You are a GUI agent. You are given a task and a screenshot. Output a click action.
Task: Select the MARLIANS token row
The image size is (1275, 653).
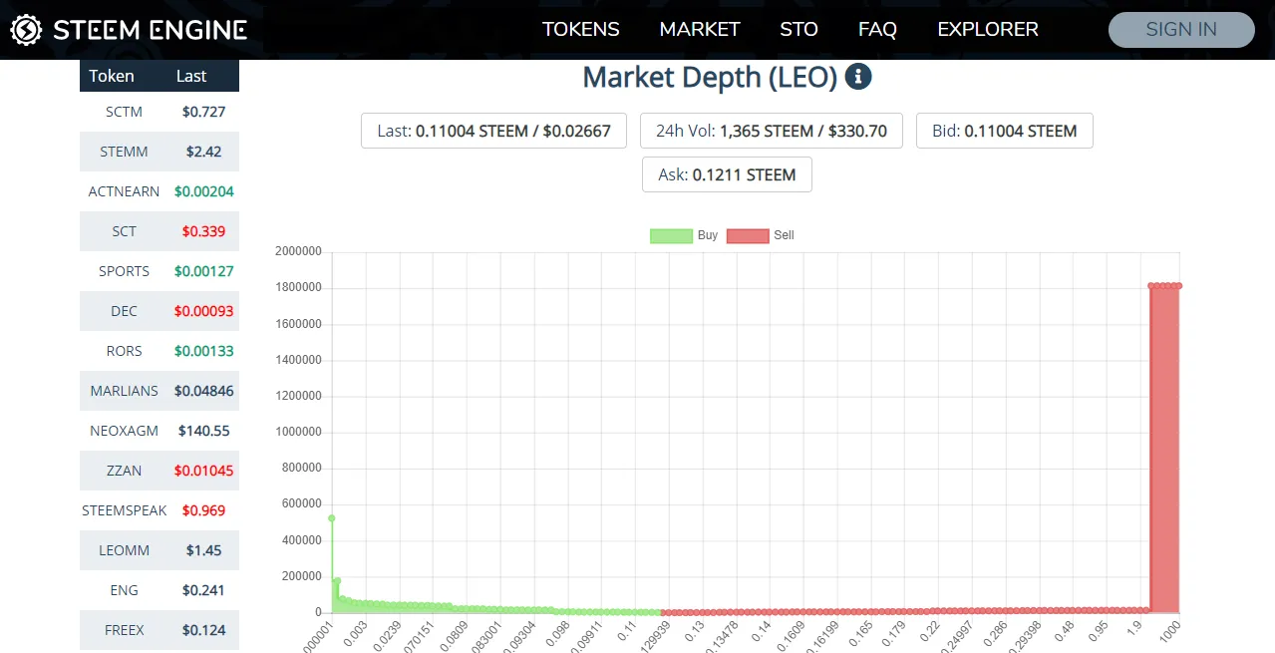(x=159, y=391)
